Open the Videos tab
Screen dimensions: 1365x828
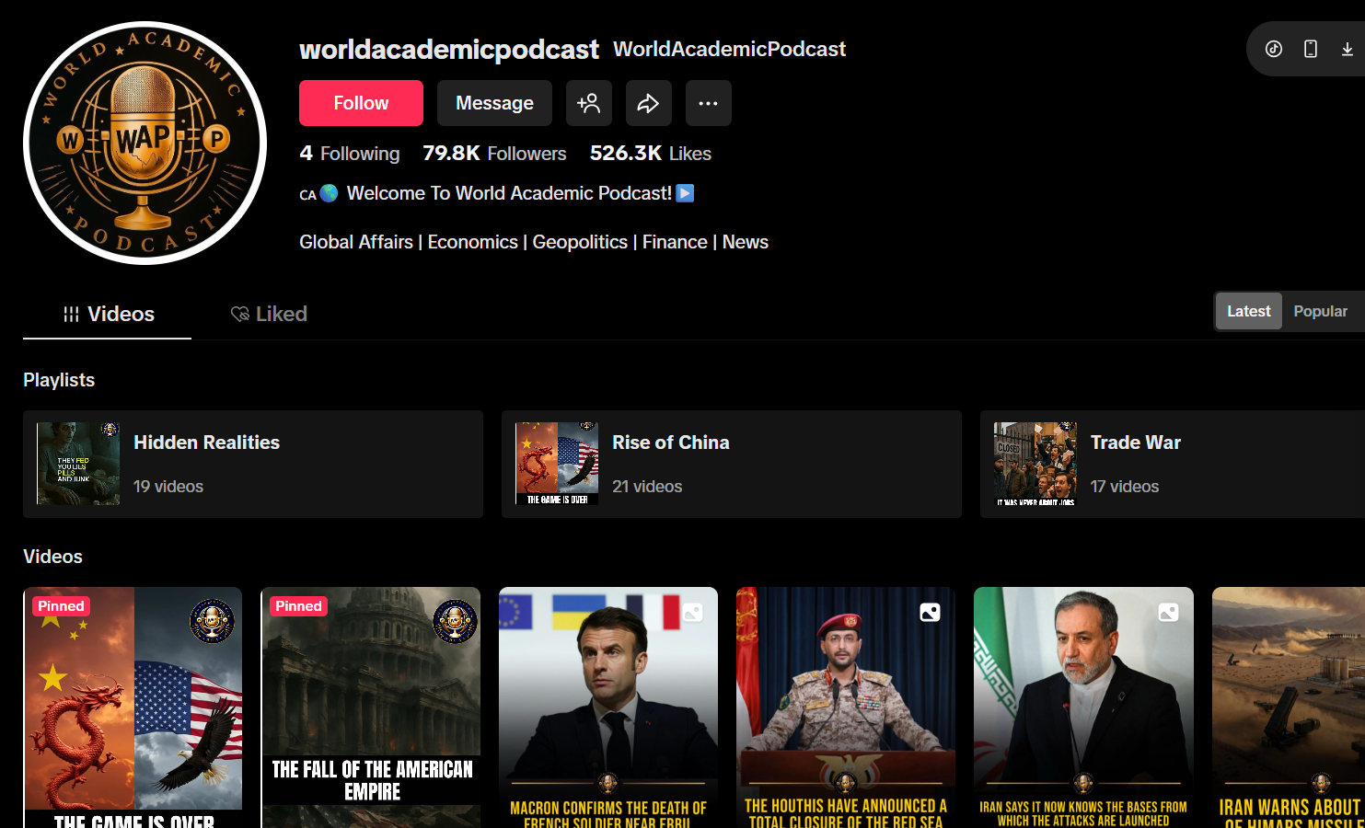(x=108, y=315)
